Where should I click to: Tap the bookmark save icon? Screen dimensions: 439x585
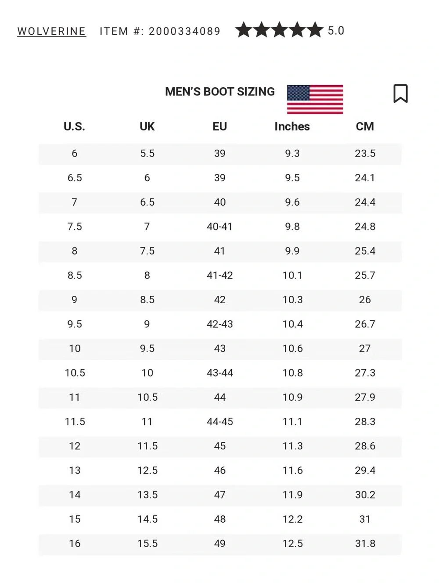click(400, 93)
